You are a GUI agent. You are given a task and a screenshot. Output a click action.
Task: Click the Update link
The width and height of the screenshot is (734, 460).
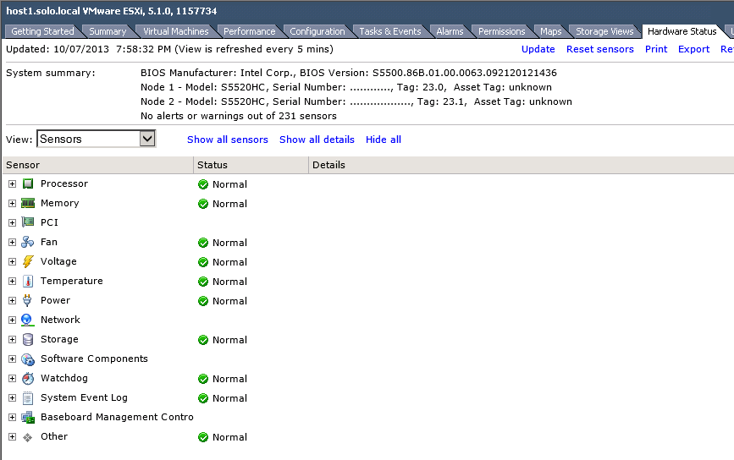[538, 49]
